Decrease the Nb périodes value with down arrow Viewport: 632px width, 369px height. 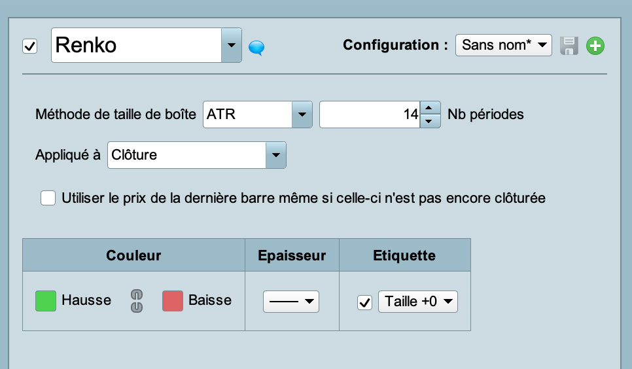coord(430,121)
